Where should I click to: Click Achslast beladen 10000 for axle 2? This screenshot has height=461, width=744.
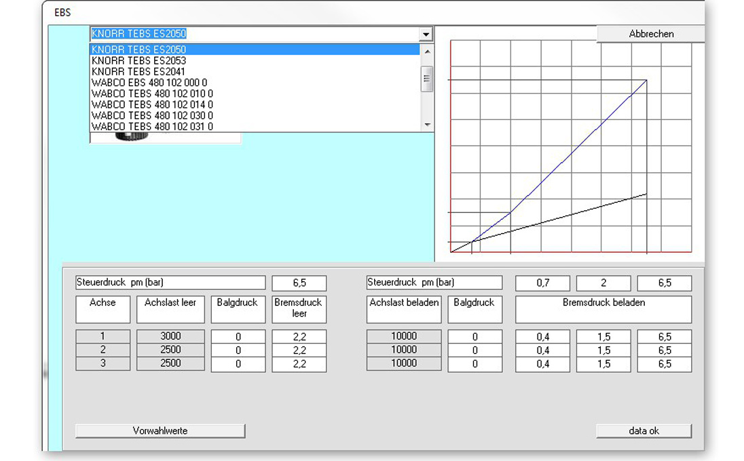click(404, 350)
